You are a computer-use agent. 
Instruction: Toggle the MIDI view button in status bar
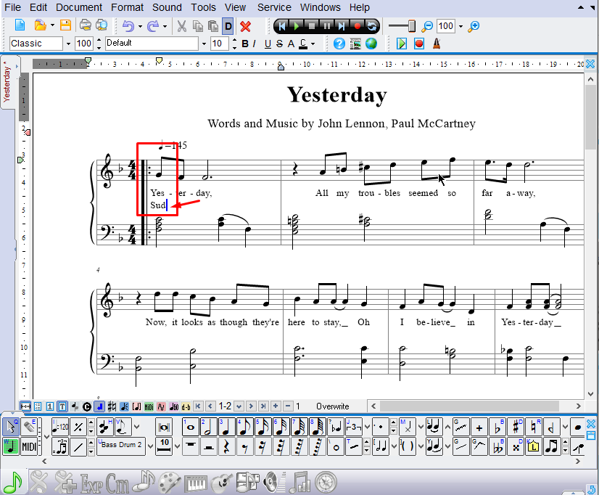pos(149,406)
